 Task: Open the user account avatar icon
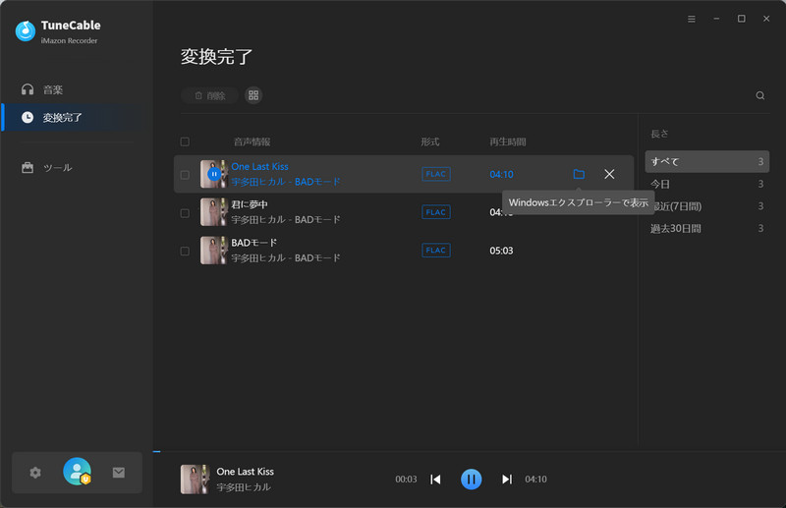[x=78, y=472]
